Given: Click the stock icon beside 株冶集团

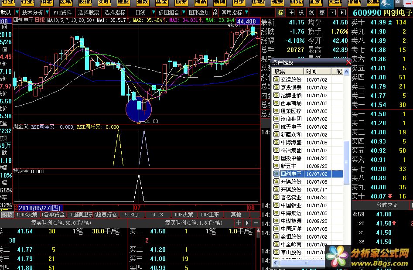Looking at the screenshot, I should coord(276,150).
